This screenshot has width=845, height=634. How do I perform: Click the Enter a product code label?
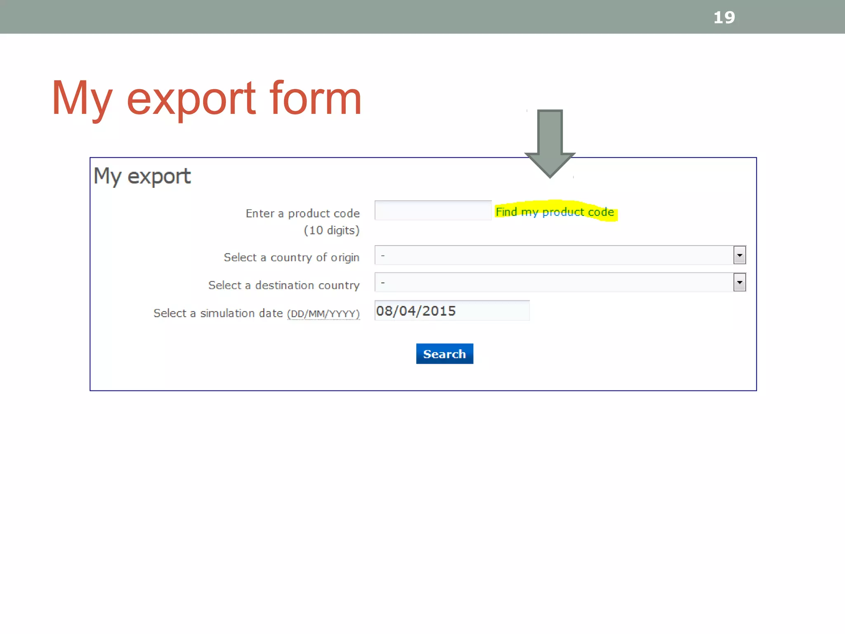[302, 213]
